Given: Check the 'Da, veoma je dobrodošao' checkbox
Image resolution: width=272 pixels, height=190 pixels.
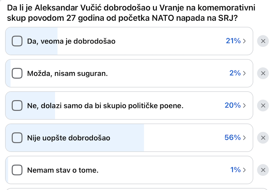Looking at the screenshot, I should (x=17, y=41).
